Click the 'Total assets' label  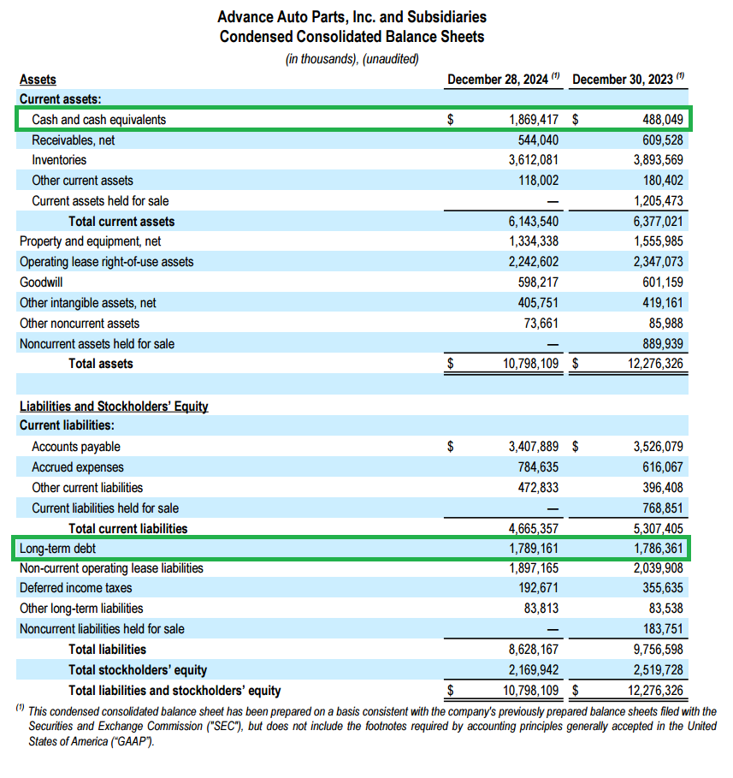pyautogui.click(x=101, y=364)
